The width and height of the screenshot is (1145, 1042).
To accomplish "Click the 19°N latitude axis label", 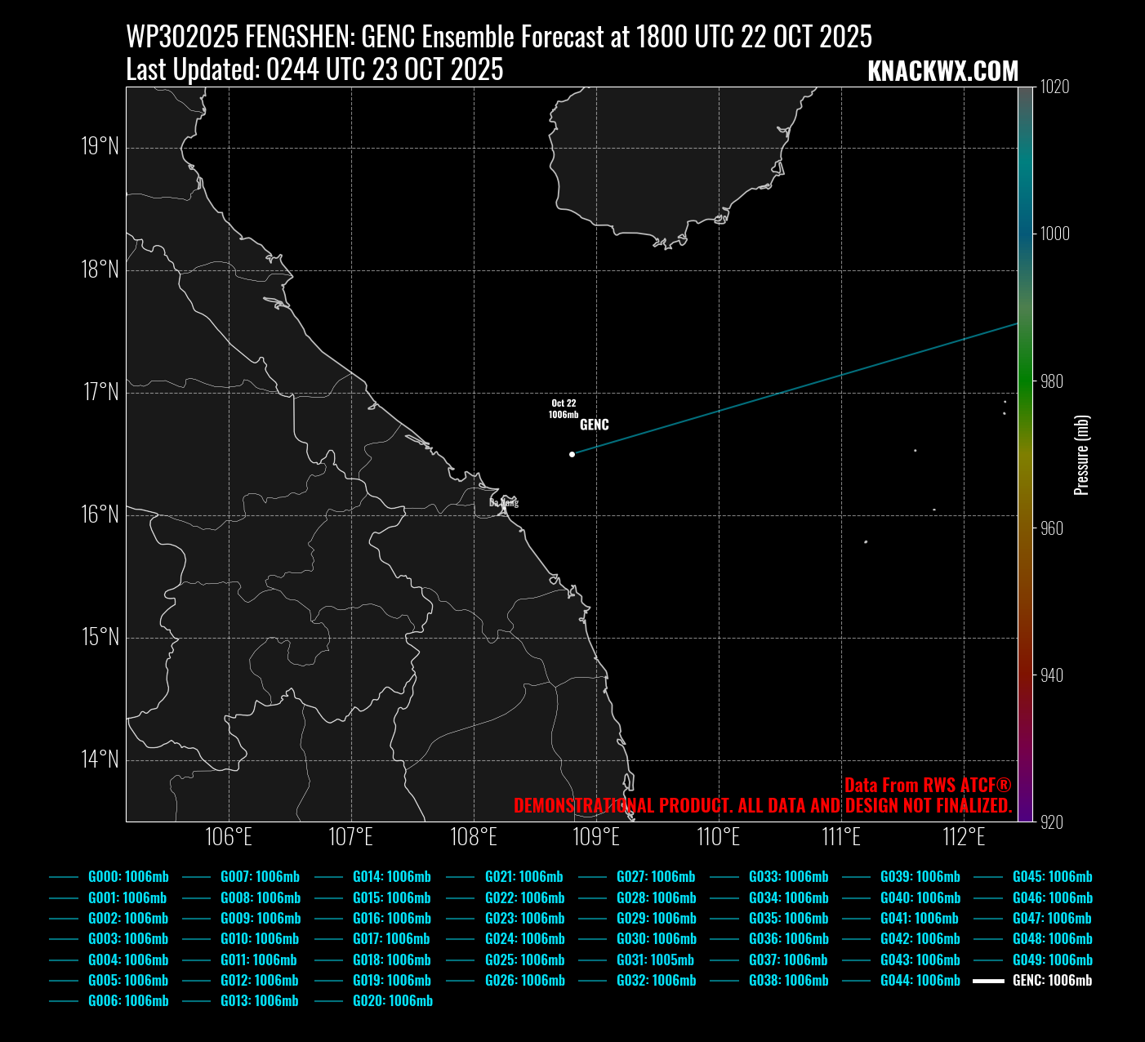I will click(x=100, y=147).
